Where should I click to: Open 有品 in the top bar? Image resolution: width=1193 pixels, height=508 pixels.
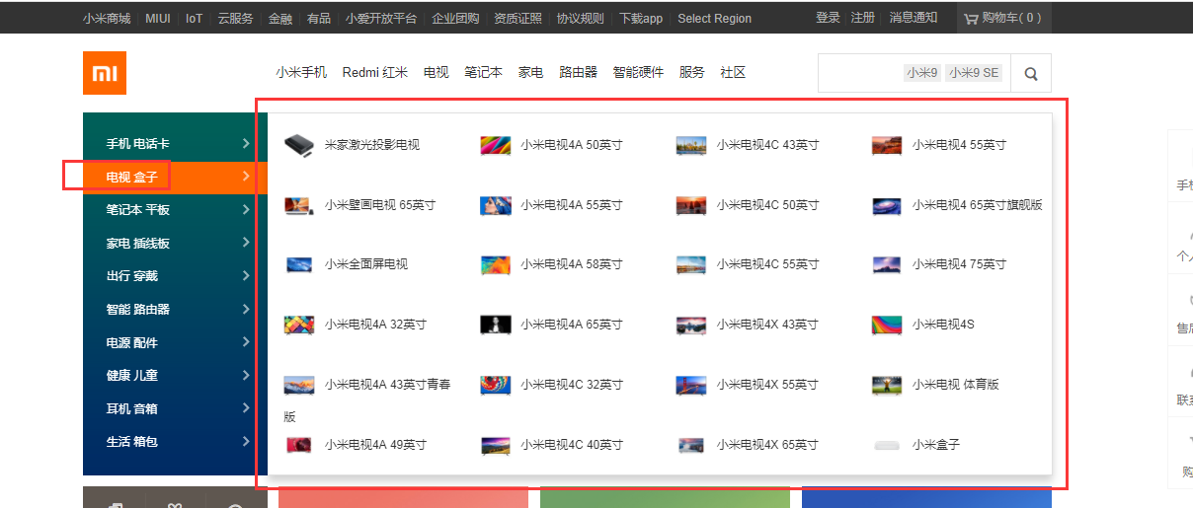point(319,18)
